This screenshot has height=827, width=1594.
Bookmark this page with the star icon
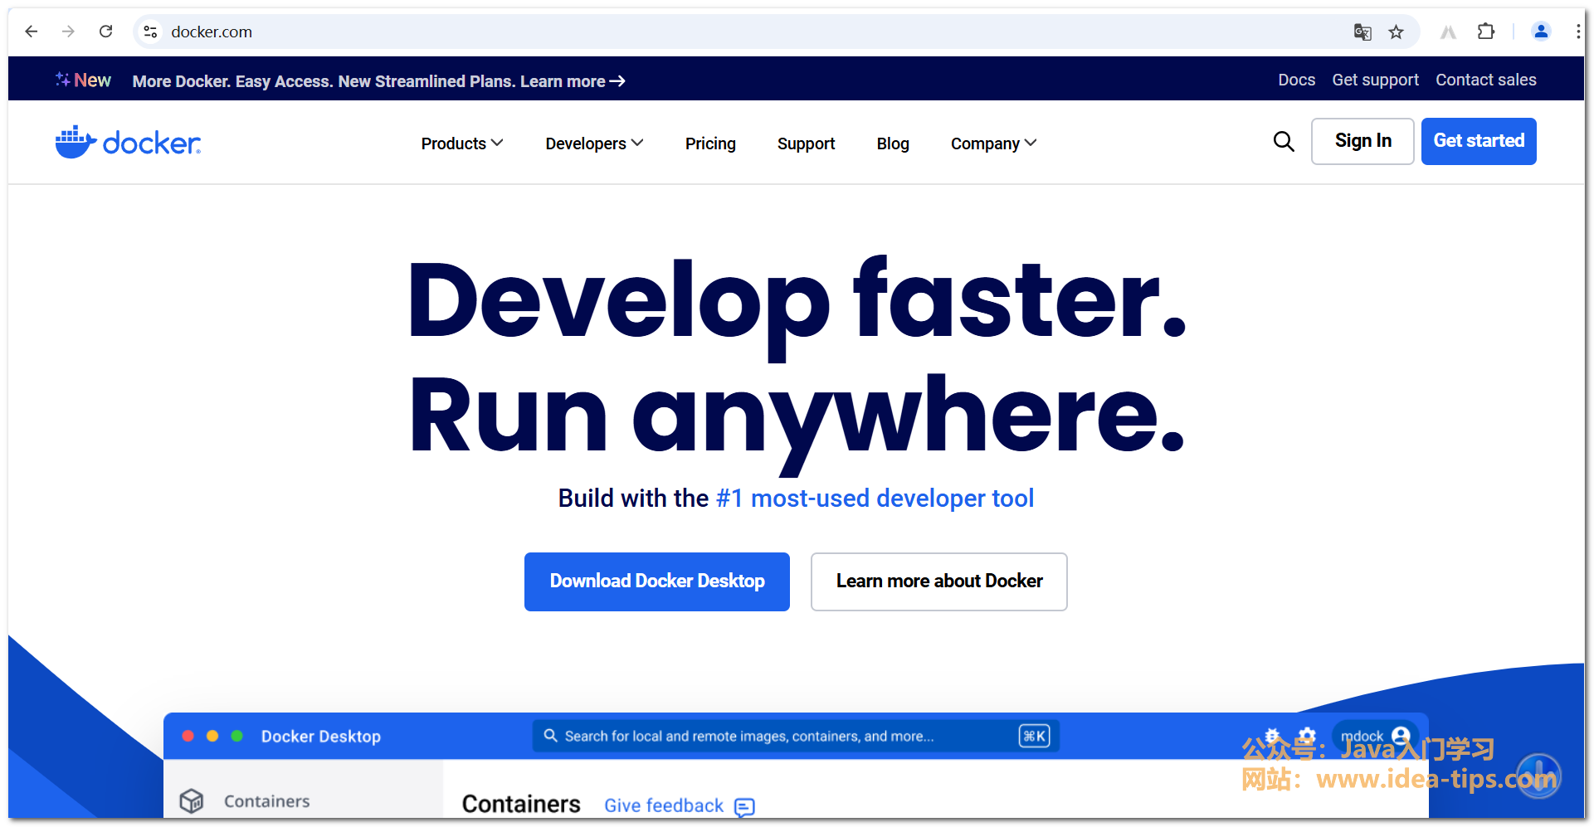[1397, 32]
